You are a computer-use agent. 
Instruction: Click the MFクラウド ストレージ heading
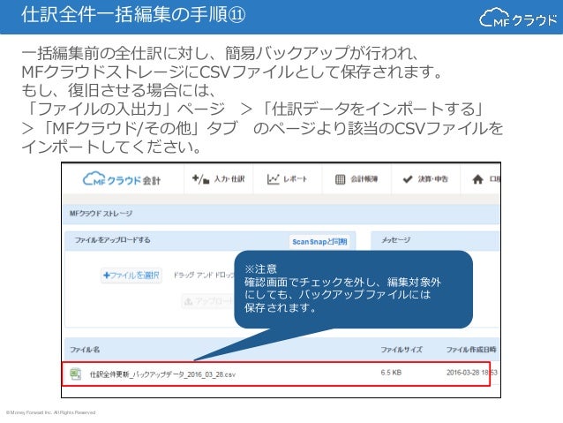pyautogui.click(x=101, y=214)
